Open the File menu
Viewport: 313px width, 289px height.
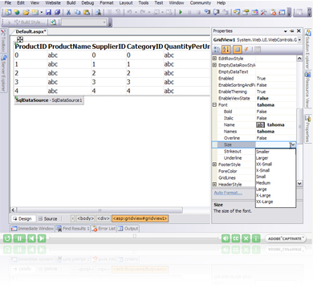[8, 3]
